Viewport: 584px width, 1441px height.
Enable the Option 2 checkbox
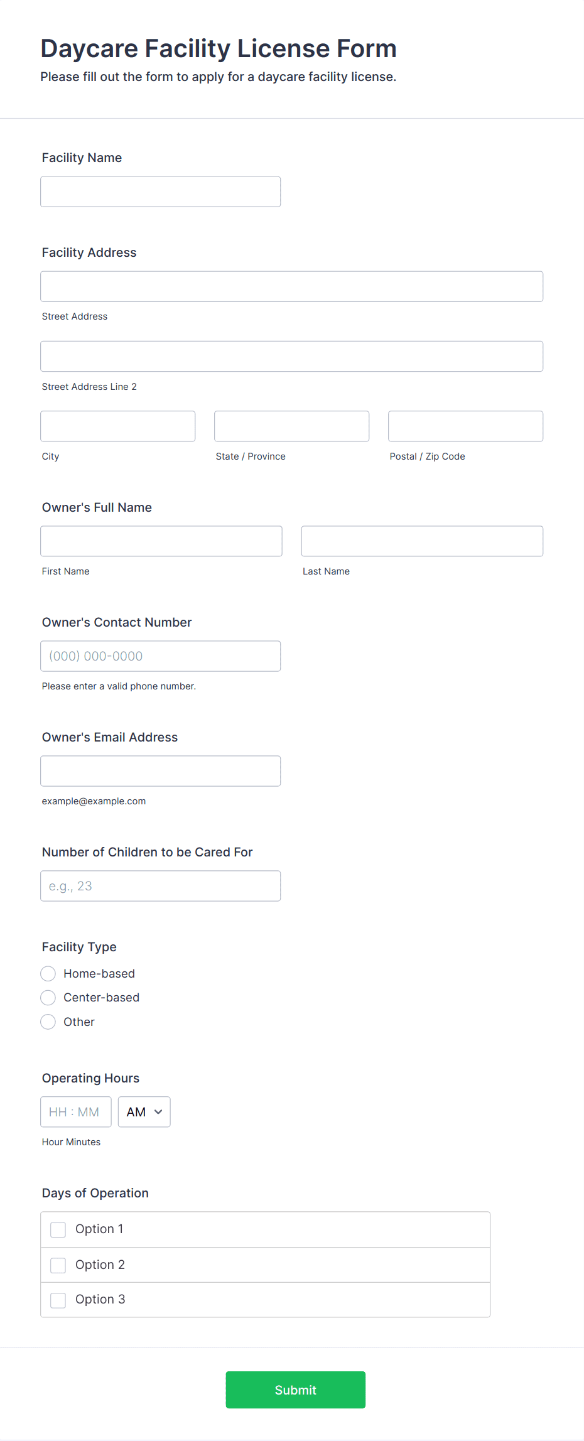click(58, 1265)
